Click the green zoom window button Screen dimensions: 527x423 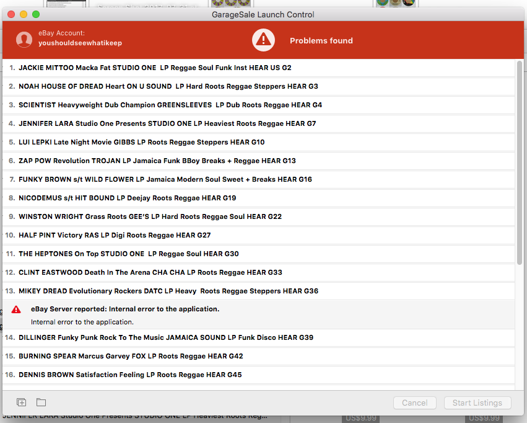36,14
